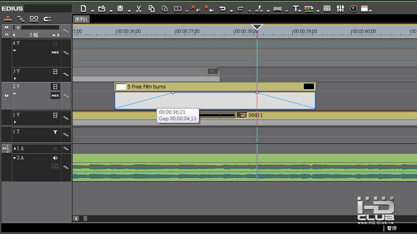Toggle sync lock on track 2 V
The image size is (417, 234).
pos(66,96)
